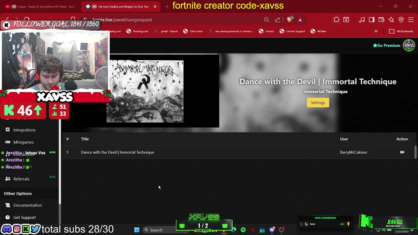The image size is (418, 235).
Task: Open the Extensions puzzle icon
Action: pos(336,20)
